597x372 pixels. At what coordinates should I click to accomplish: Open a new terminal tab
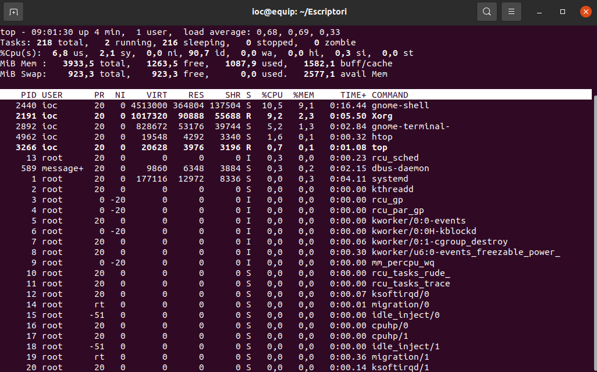[x=13, y=12]
